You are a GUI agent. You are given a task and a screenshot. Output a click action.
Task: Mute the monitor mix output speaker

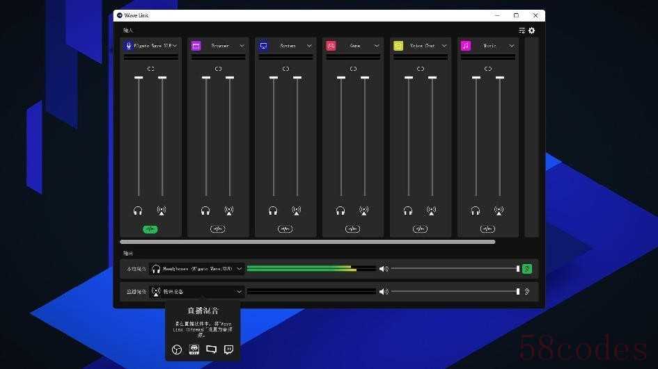click(383, 269)
